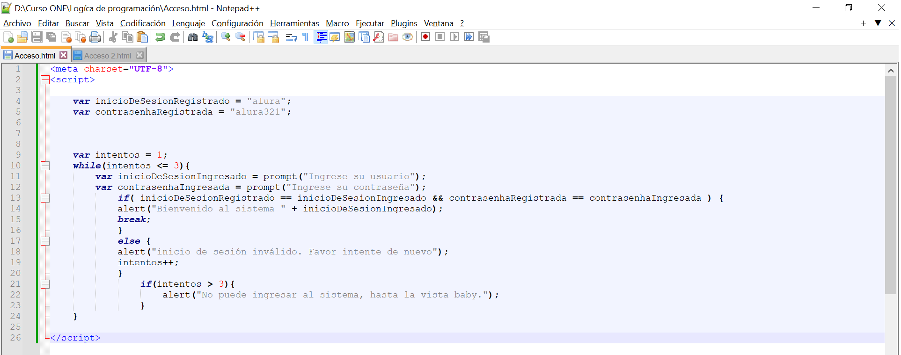Open the Ejecutar menu

point(370,23)
